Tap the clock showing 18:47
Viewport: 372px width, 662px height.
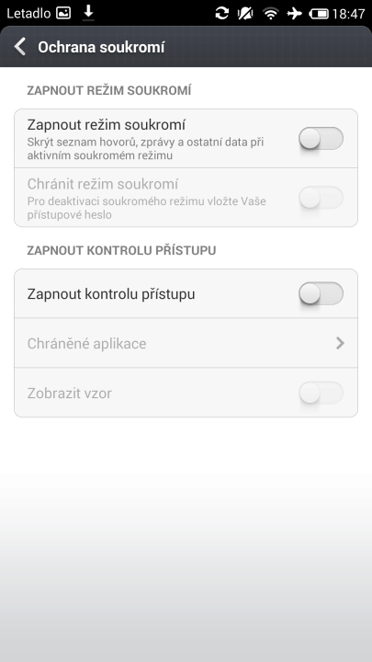348,14
